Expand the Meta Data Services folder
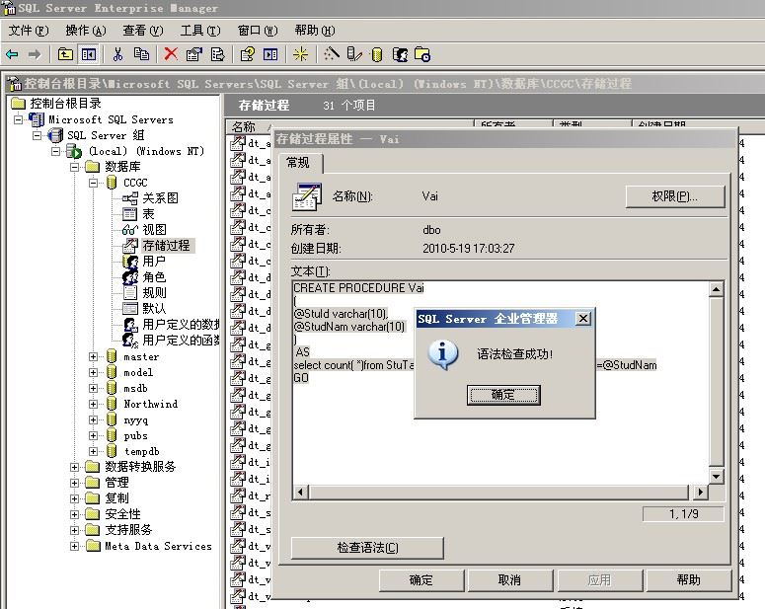 pyautogui.click(x=74, y=546)
